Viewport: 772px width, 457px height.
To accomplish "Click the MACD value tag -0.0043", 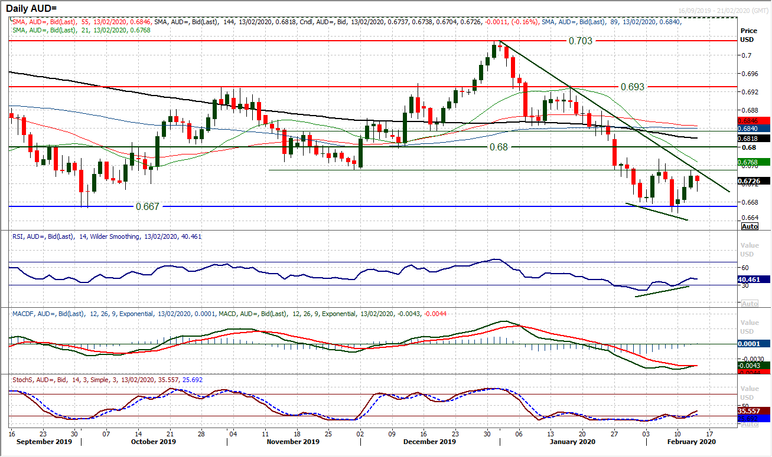I will pos(753,366).
